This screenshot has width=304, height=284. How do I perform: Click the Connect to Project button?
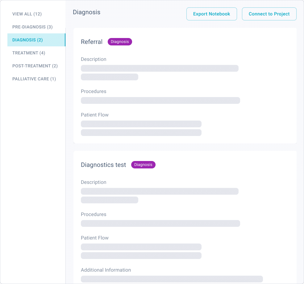pos(269,14)
